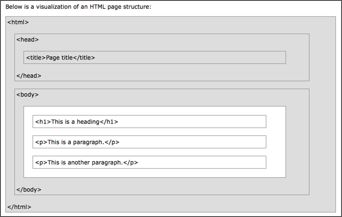The height and width of the screenshot is (217, 342).
Task: Click the opening <h1> tag text
Action: click(x=43, y=122)
